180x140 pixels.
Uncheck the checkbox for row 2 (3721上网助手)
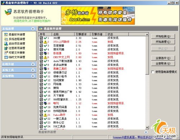tap(41, 42)
